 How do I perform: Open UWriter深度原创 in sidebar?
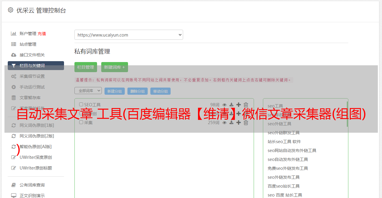click(x=36, y=157)
